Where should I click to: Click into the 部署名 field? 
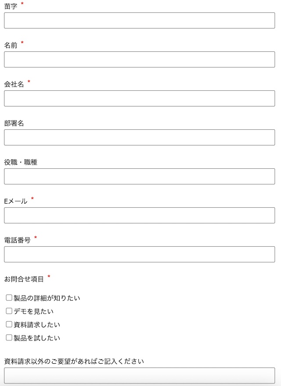pos(139,138)
